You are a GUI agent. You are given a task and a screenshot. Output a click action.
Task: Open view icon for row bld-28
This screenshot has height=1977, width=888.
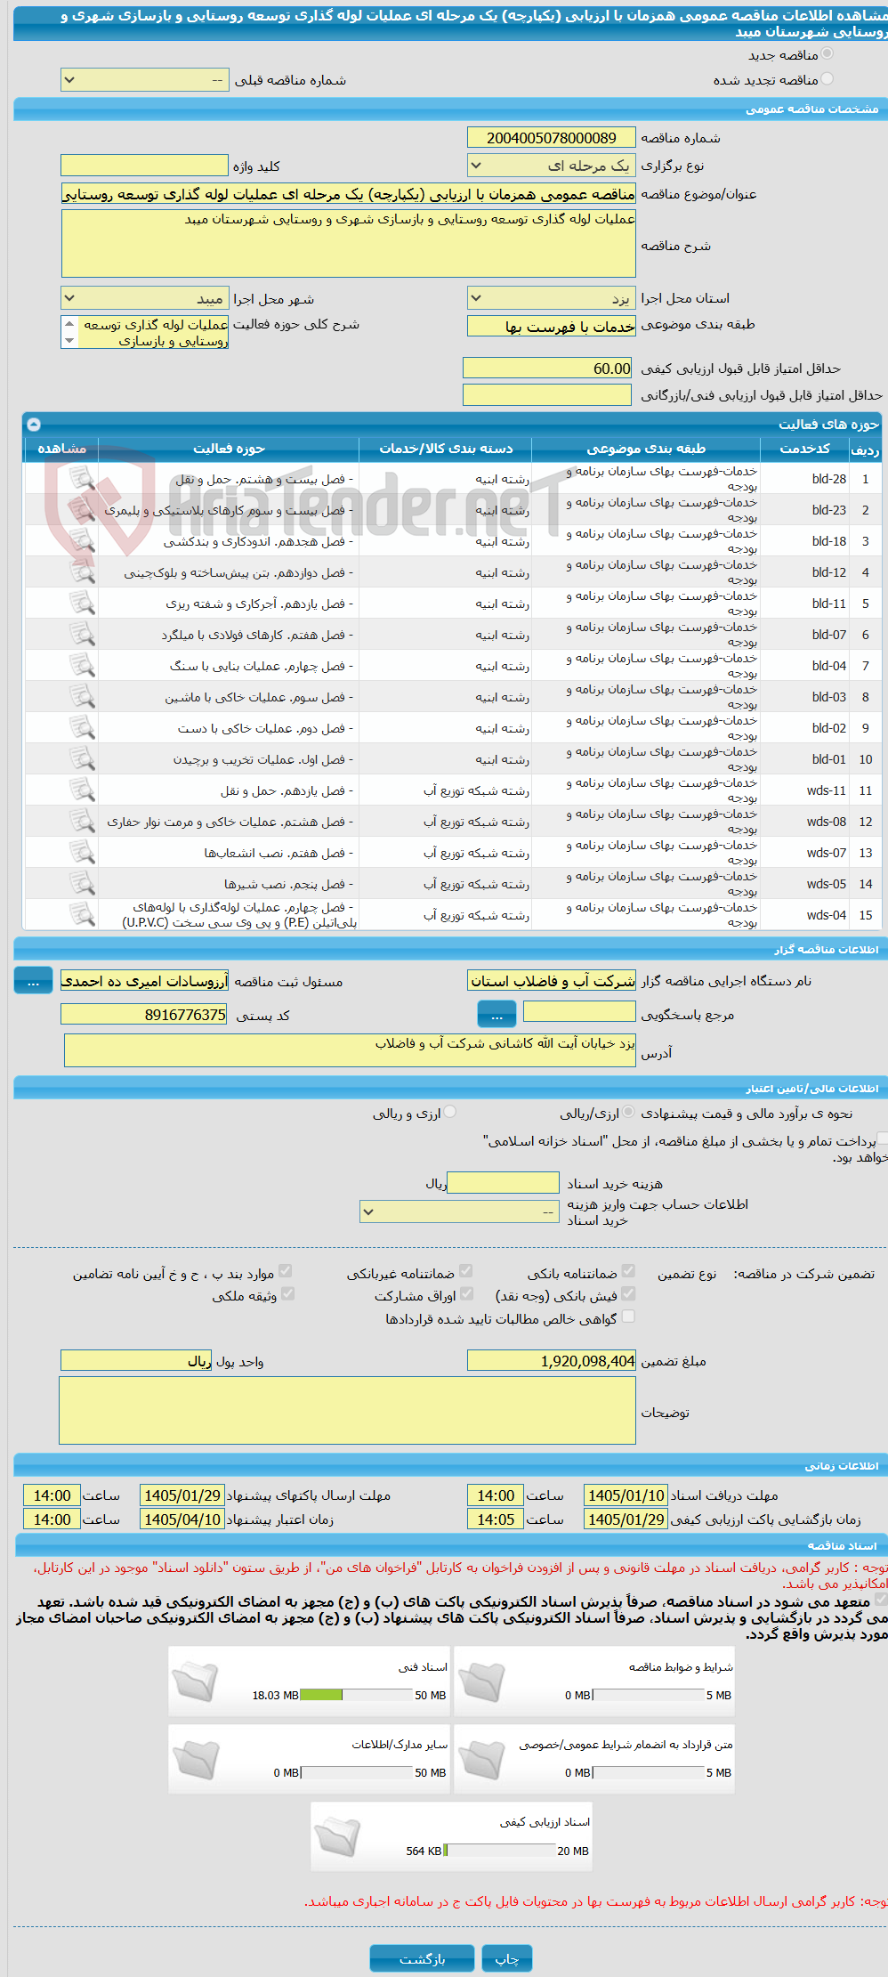82,479
